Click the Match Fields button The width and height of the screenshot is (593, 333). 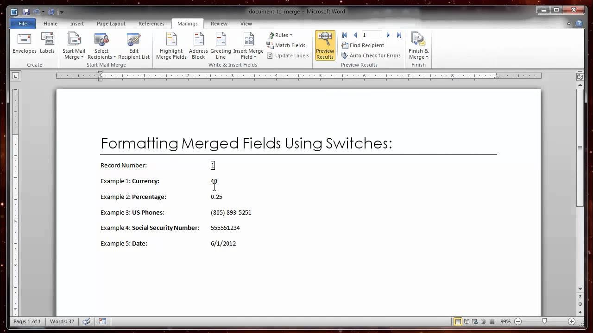286,45
